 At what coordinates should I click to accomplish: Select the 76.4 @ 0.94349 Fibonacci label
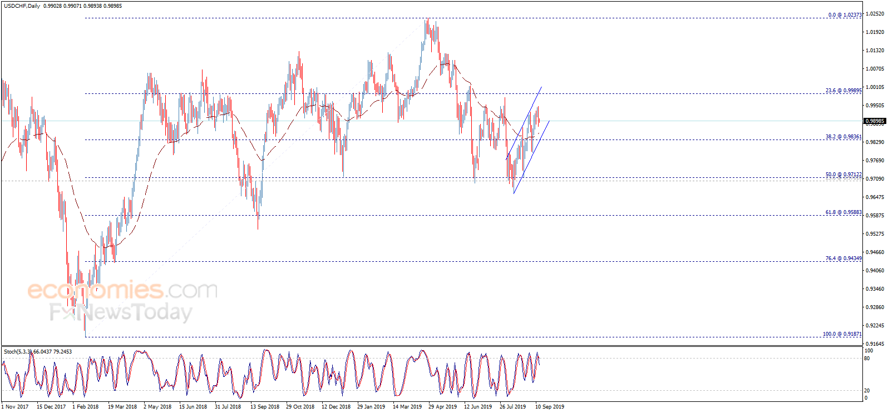[x=843, y=258]
